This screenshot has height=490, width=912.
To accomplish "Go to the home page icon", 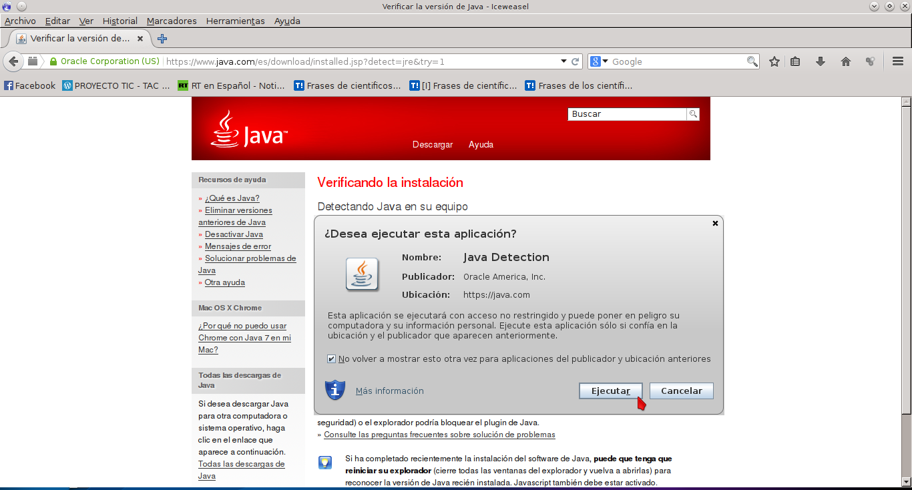I will (x=846, y=61).
